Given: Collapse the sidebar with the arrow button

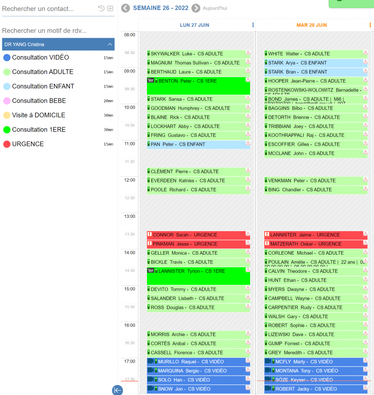Looking at the screenshot, I should [117, 390].
